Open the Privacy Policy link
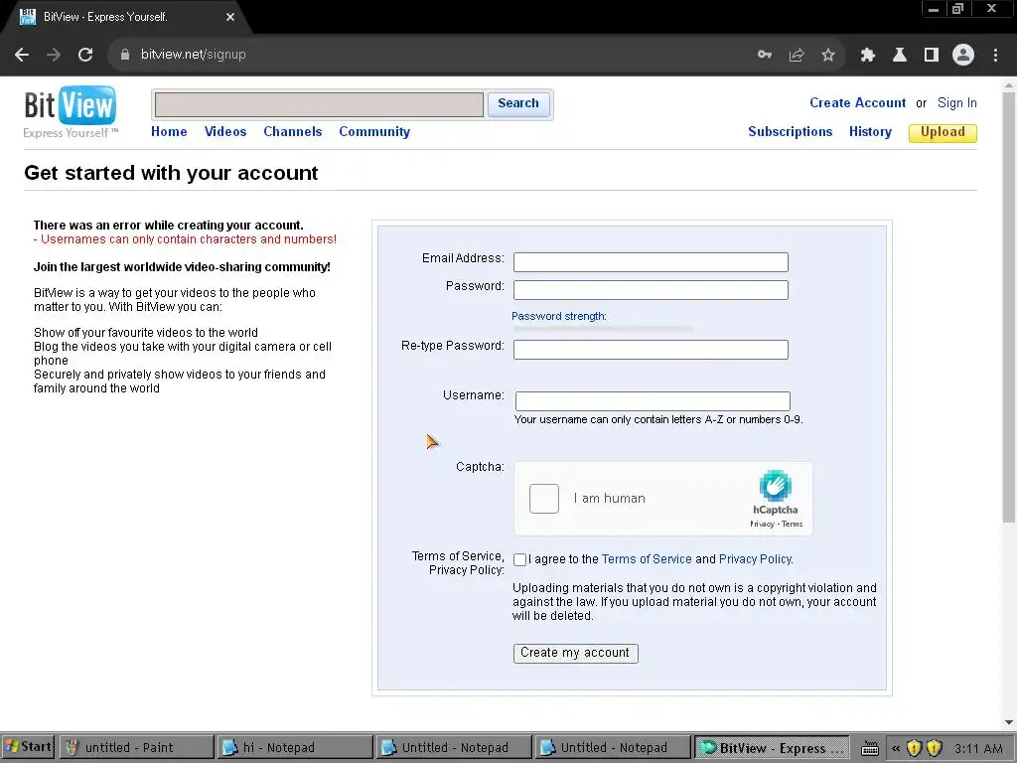Screen dimensions: 1017x763 coord(755,559)
